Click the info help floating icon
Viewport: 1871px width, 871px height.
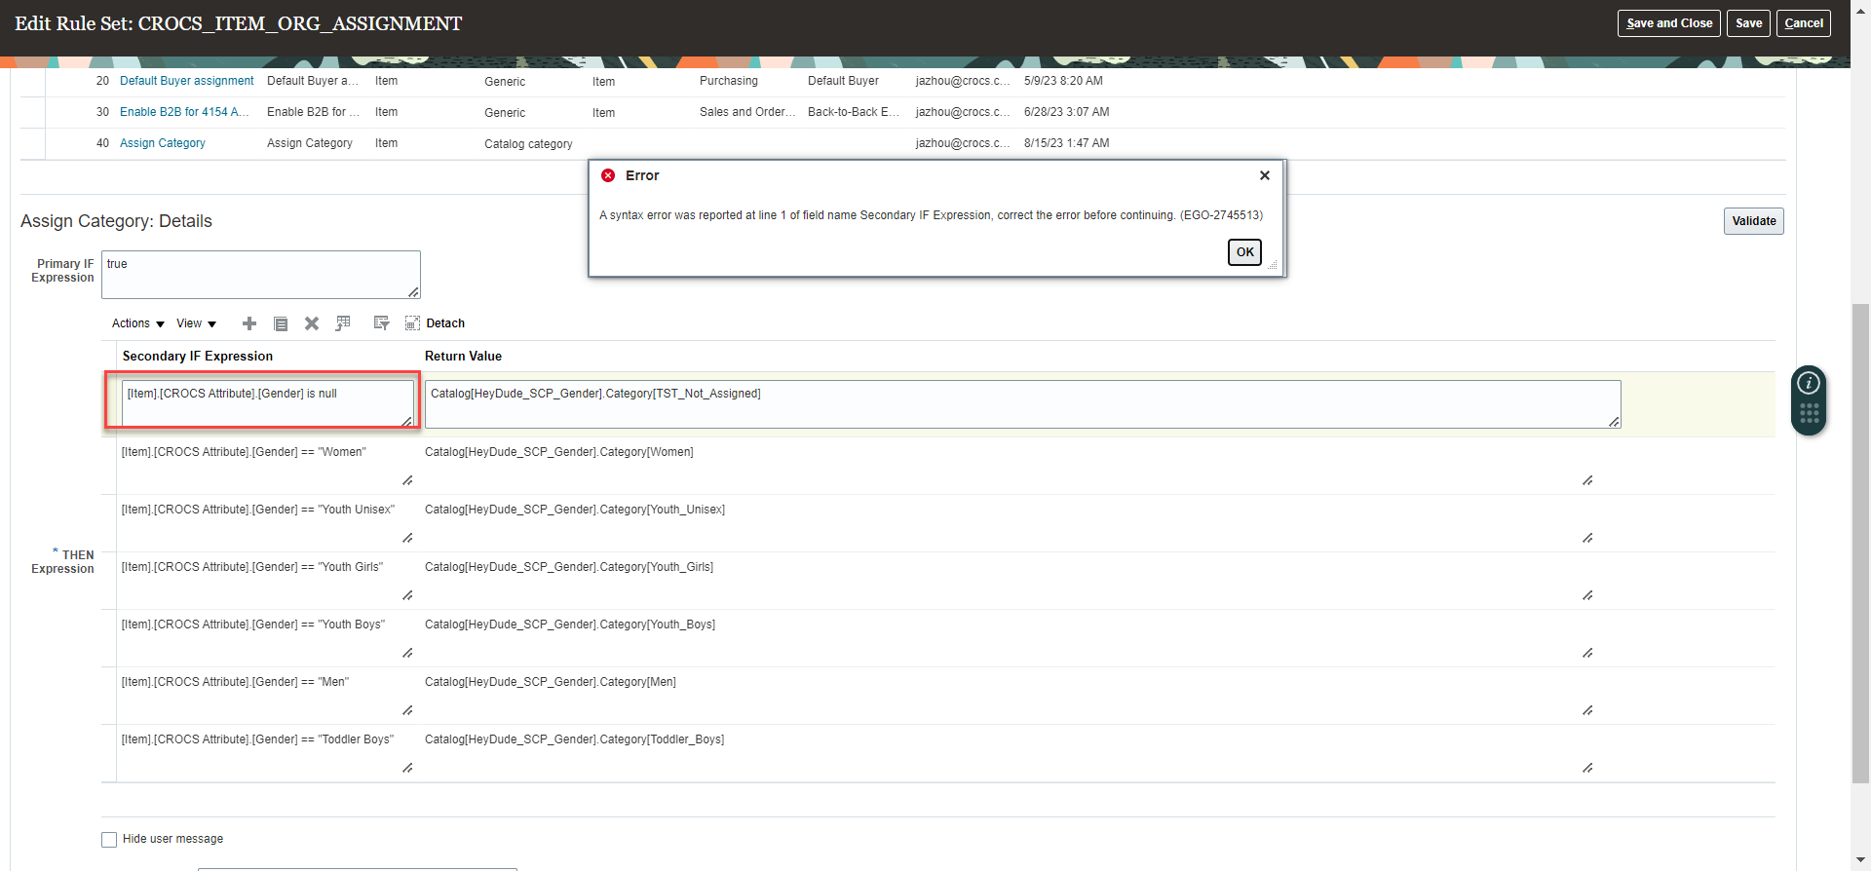1809,383
